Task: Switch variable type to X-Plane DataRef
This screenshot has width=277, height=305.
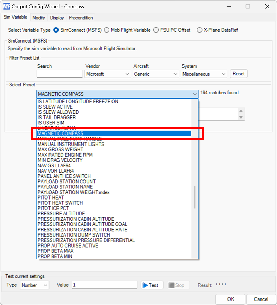Action: [x=199, y=30]
